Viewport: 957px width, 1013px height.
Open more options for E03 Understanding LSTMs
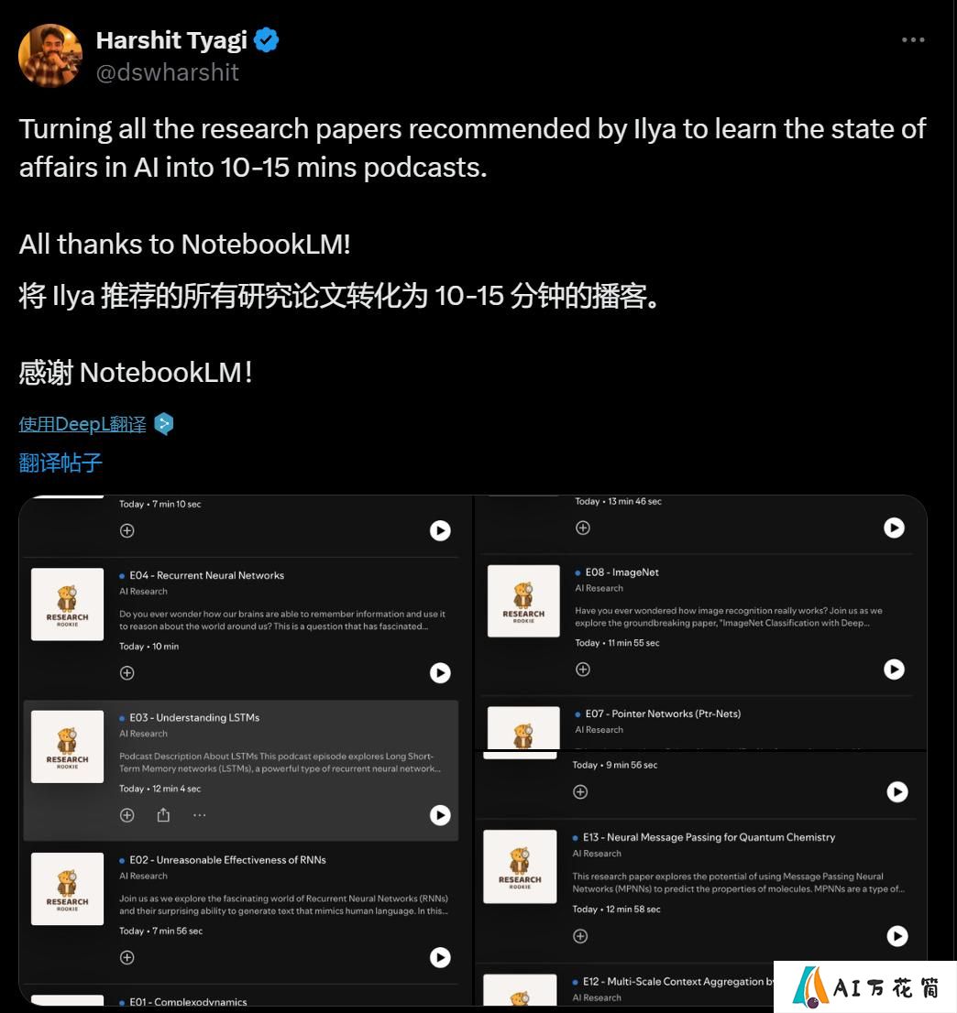click(x=199, y=815)
